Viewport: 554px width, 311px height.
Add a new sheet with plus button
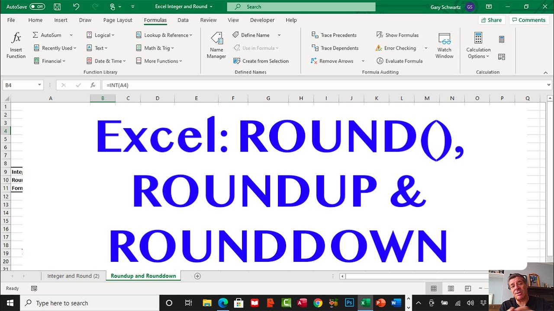197,276
